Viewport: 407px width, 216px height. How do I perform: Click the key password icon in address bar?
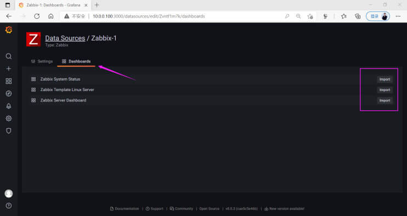[287, 16]
